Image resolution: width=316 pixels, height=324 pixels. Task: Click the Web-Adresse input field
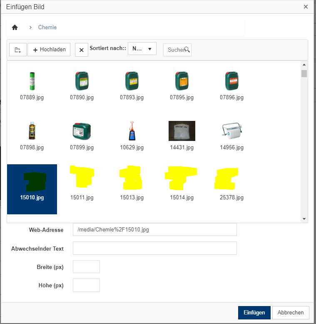point(155,230)
